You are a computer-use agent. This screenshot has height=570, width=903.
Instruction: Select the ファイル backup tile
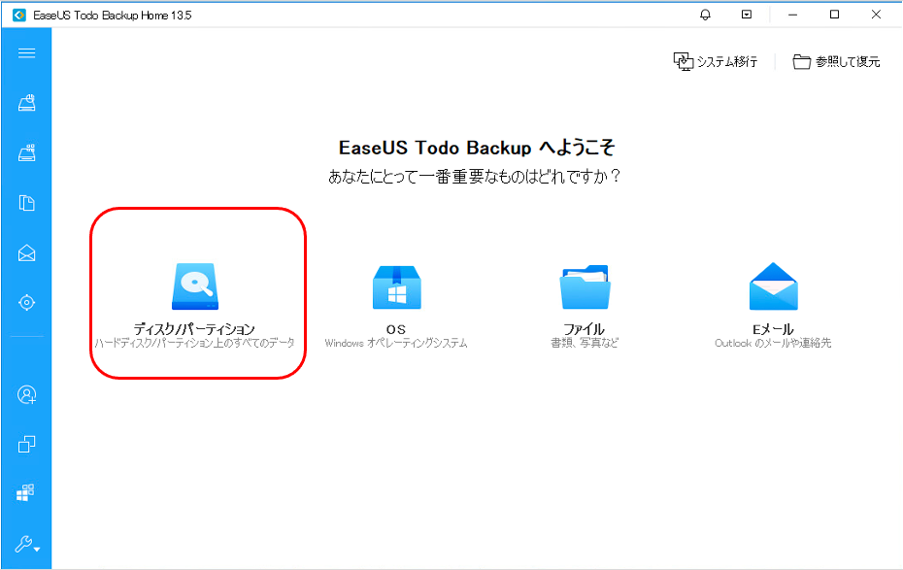(585, 305)
